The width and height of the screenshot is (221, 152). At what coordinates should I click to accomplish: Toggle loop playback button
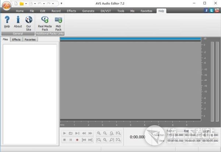(71, 133)
